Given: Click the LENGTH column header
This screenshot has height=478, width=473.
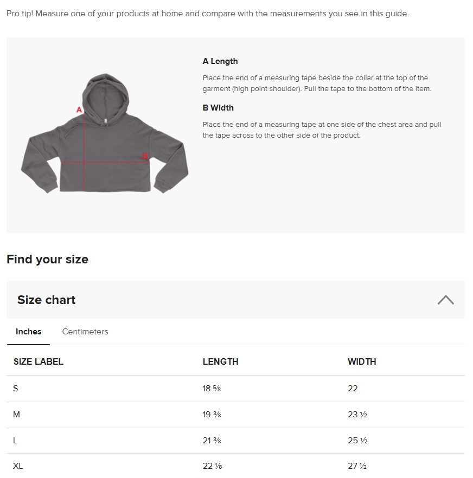Looking at the screenshot, I should coord(220,361).
